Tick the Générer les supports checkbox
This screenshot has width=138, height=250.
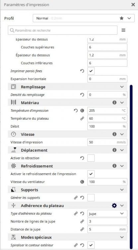(x=91, y=198)
